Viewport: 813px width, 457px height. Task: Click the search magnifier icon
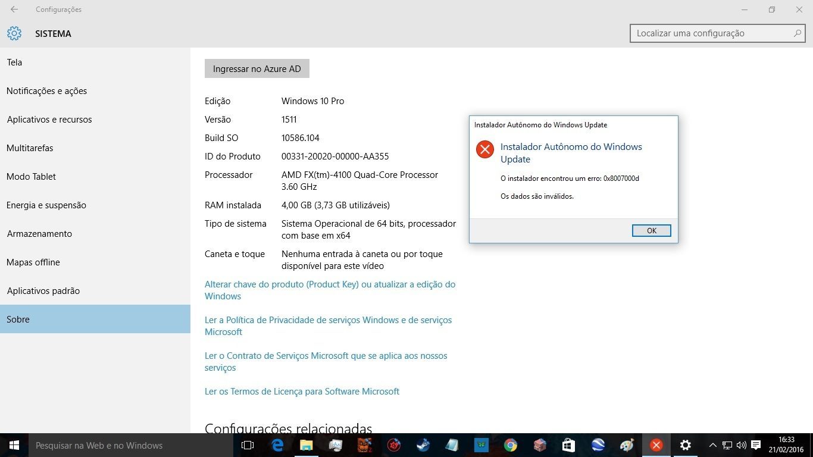798,33
